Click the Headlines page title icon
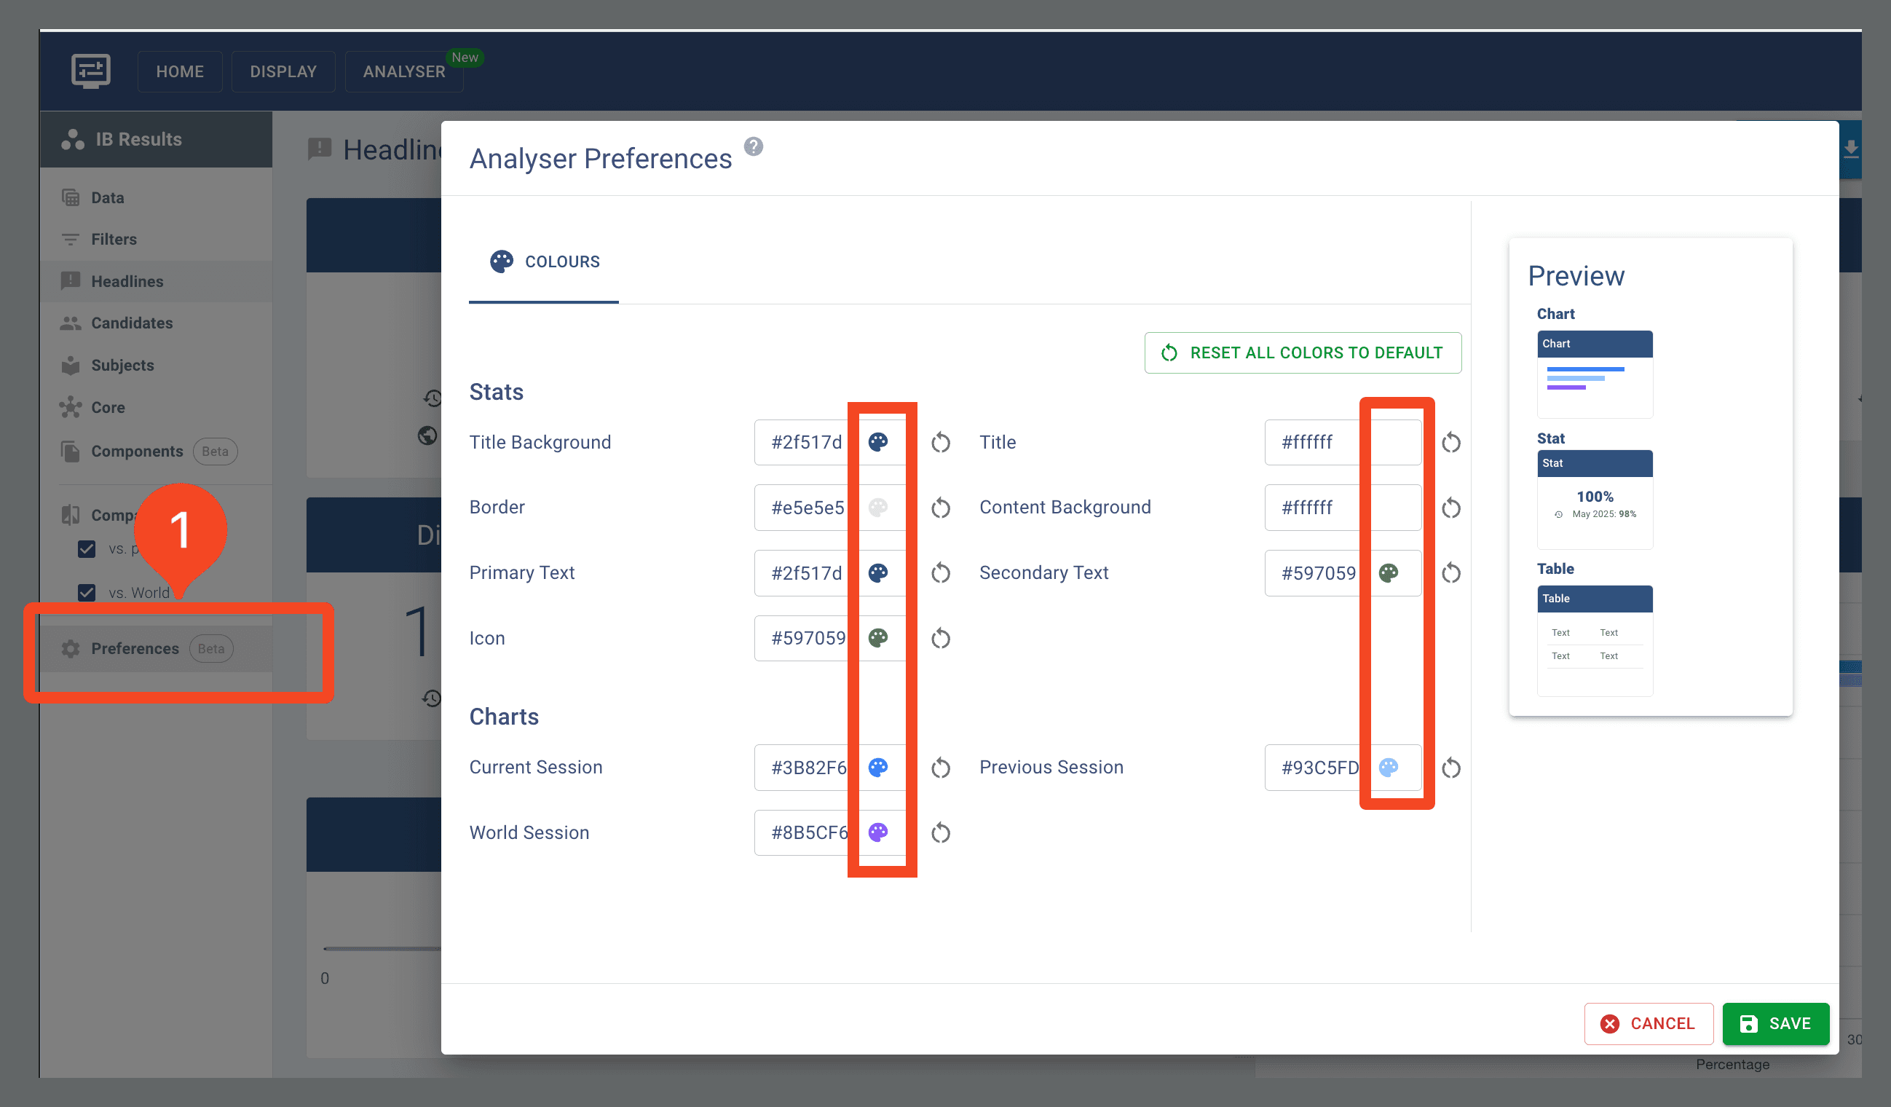 (x=320, y=149)
